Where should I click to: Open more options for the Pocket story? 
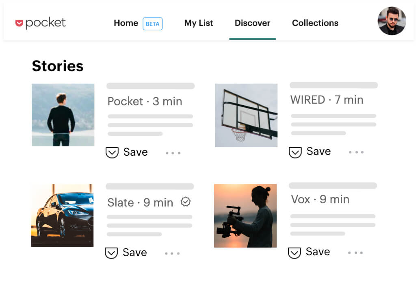coord(173,153)
